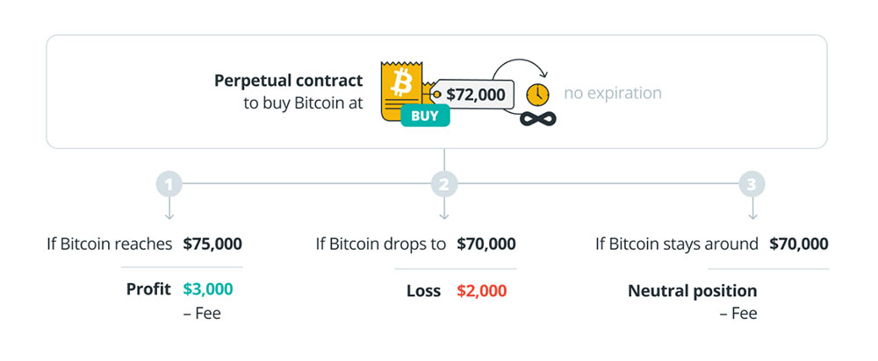Click the 'no expiration' label
Screen dimensions: 878x361
pyautogui.click(x=613, y=93)
